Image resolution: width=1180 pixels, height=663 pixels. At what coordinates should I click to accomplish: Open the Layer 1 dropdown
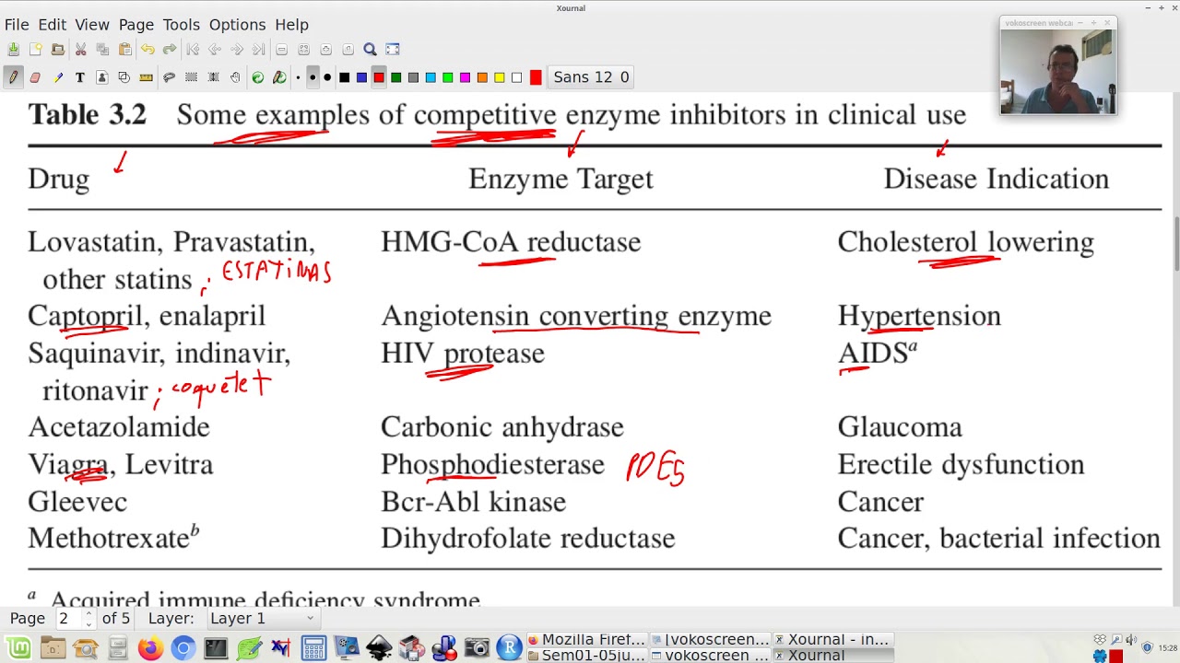pyautogui.click(x=262, y=619)
